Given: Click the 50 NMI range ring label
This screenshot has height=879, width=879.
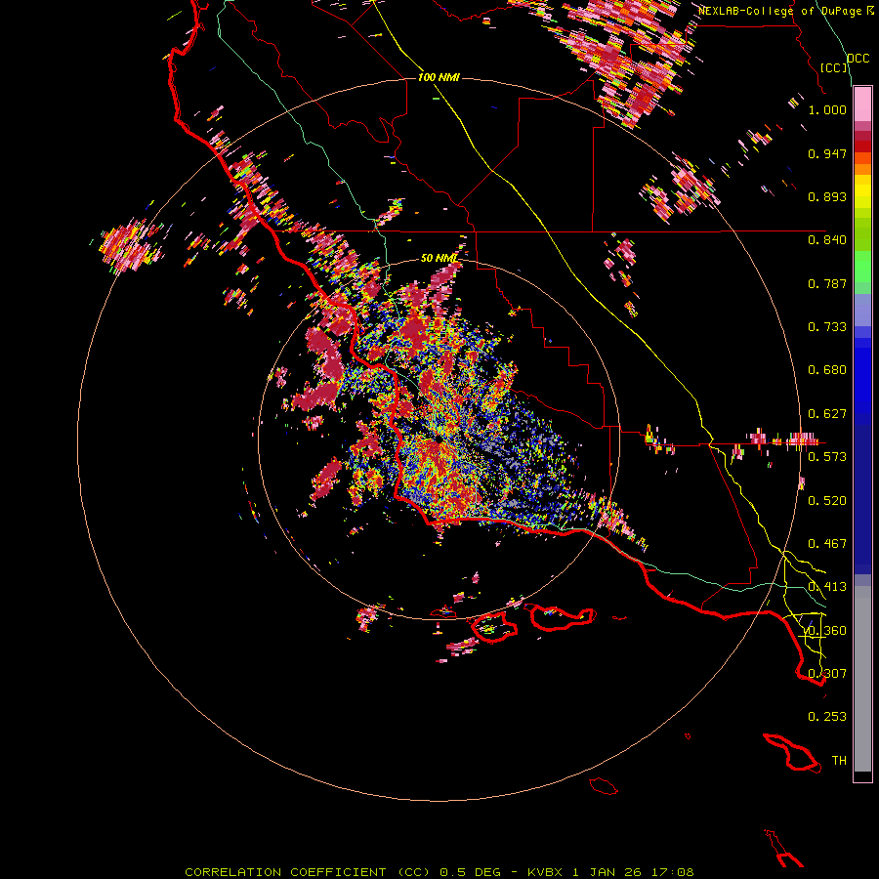Looking at the screenshot, I should click(x=439, y=258).
